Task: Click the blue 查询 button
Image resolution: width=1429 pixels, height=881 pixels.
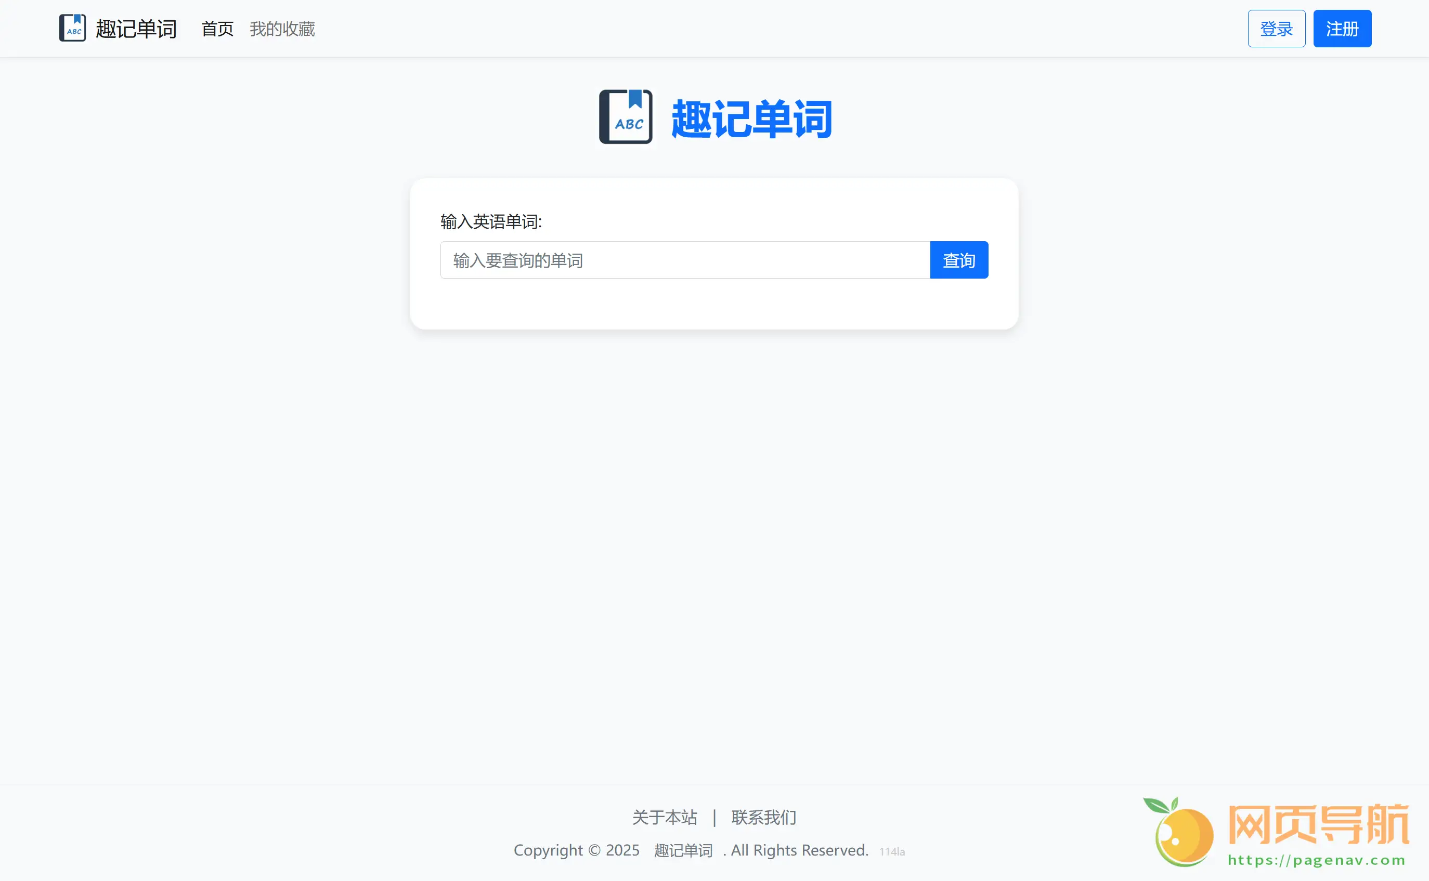Action: (959, 260)
